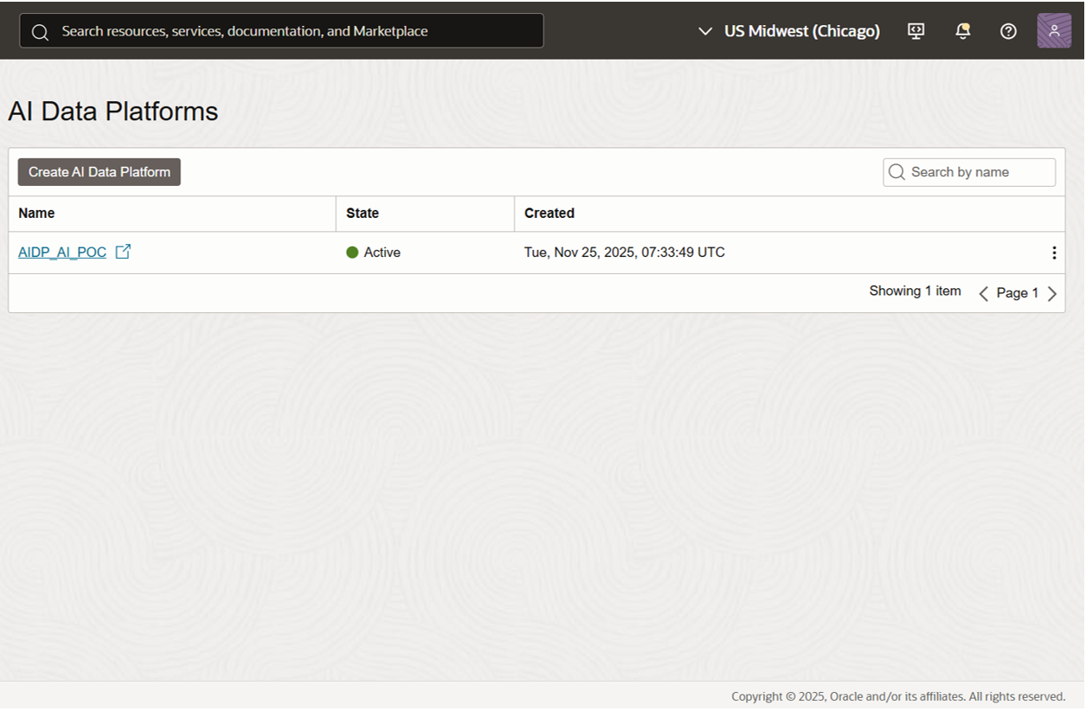Go to the next page using right chevron
The width and height of the screenshot is (1086, 711).
pyautogui.click(x=1052, y=294)
